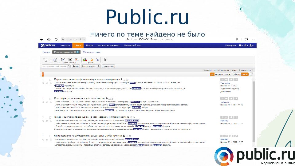Click the document icon after result 1 title
295x166 pixels.
[x=122, y=79]
